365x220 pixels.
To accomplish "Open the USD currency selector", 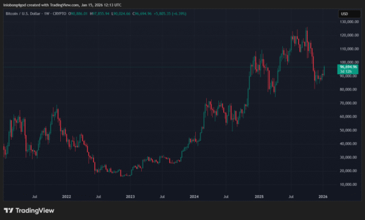I will [x=349, y=14].
